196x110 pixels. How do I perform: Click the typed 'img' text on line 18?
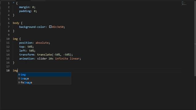pyautogui.click(x=15, y=71)
